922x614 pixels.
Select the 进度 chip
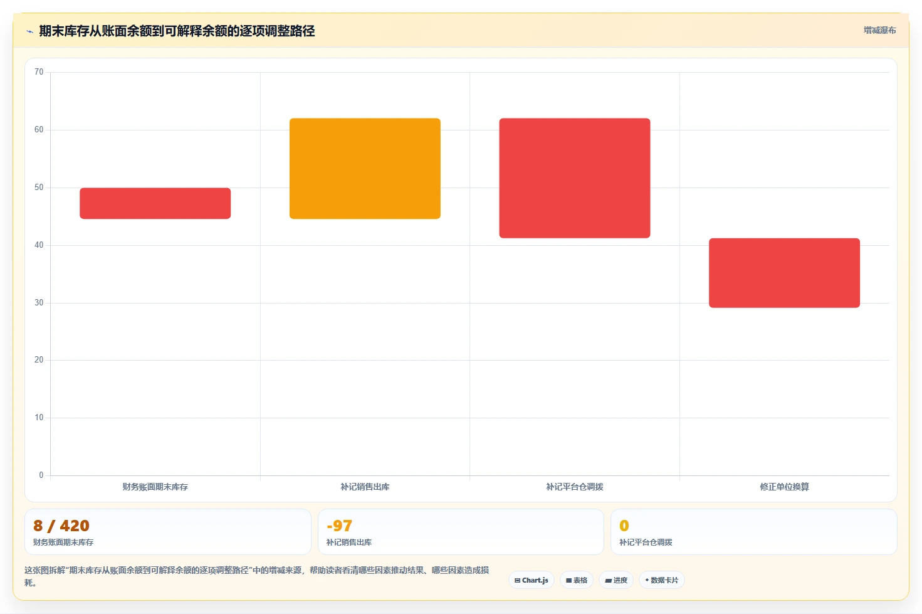616,580
